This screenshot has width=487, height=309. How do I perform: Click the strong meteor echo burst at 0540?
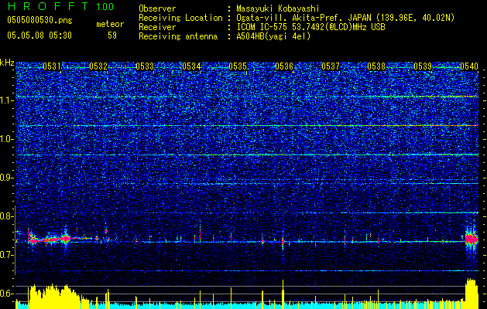click(472, 239)
